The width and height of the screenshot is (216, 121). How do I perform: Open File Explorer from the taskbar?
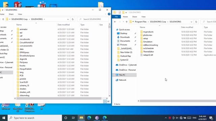81,118
